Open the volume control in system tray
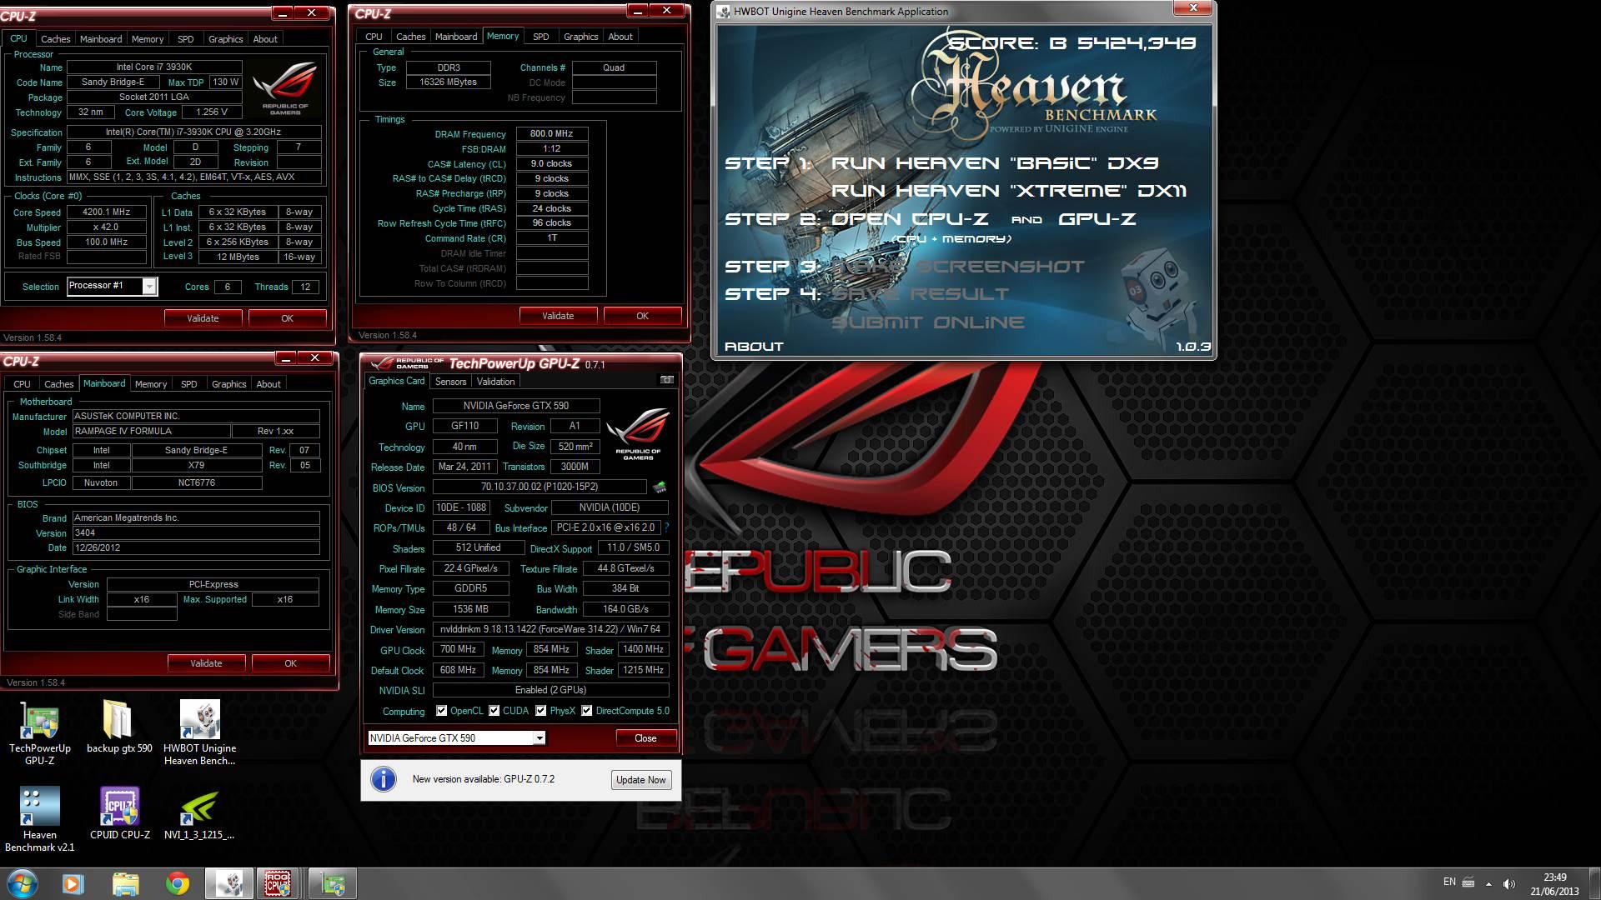Viewport: 1601px width, 900px height. point(1509,883)
